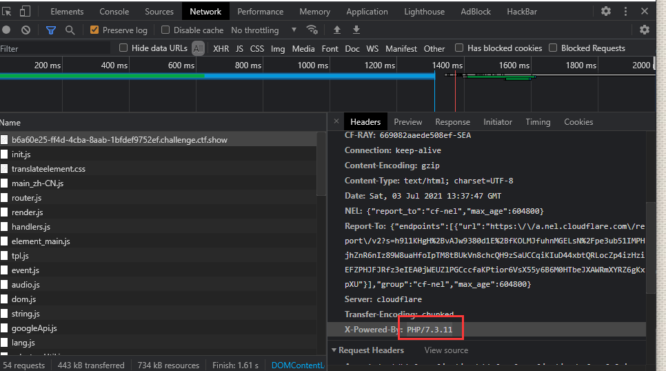Toggle Disable cache checkbox

tap(165, 30)
